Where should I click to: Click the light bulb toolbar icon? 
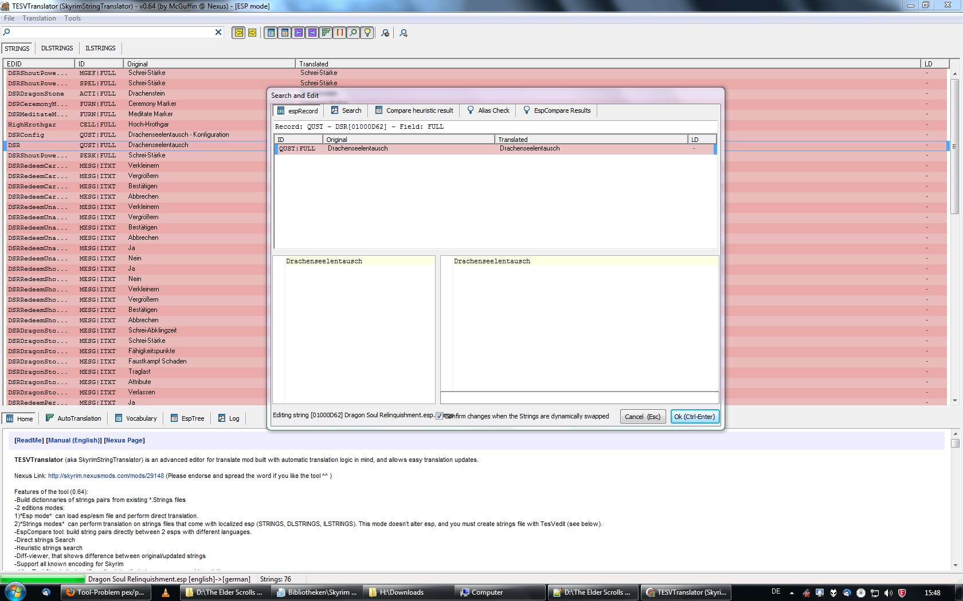(x=367, y=33)
